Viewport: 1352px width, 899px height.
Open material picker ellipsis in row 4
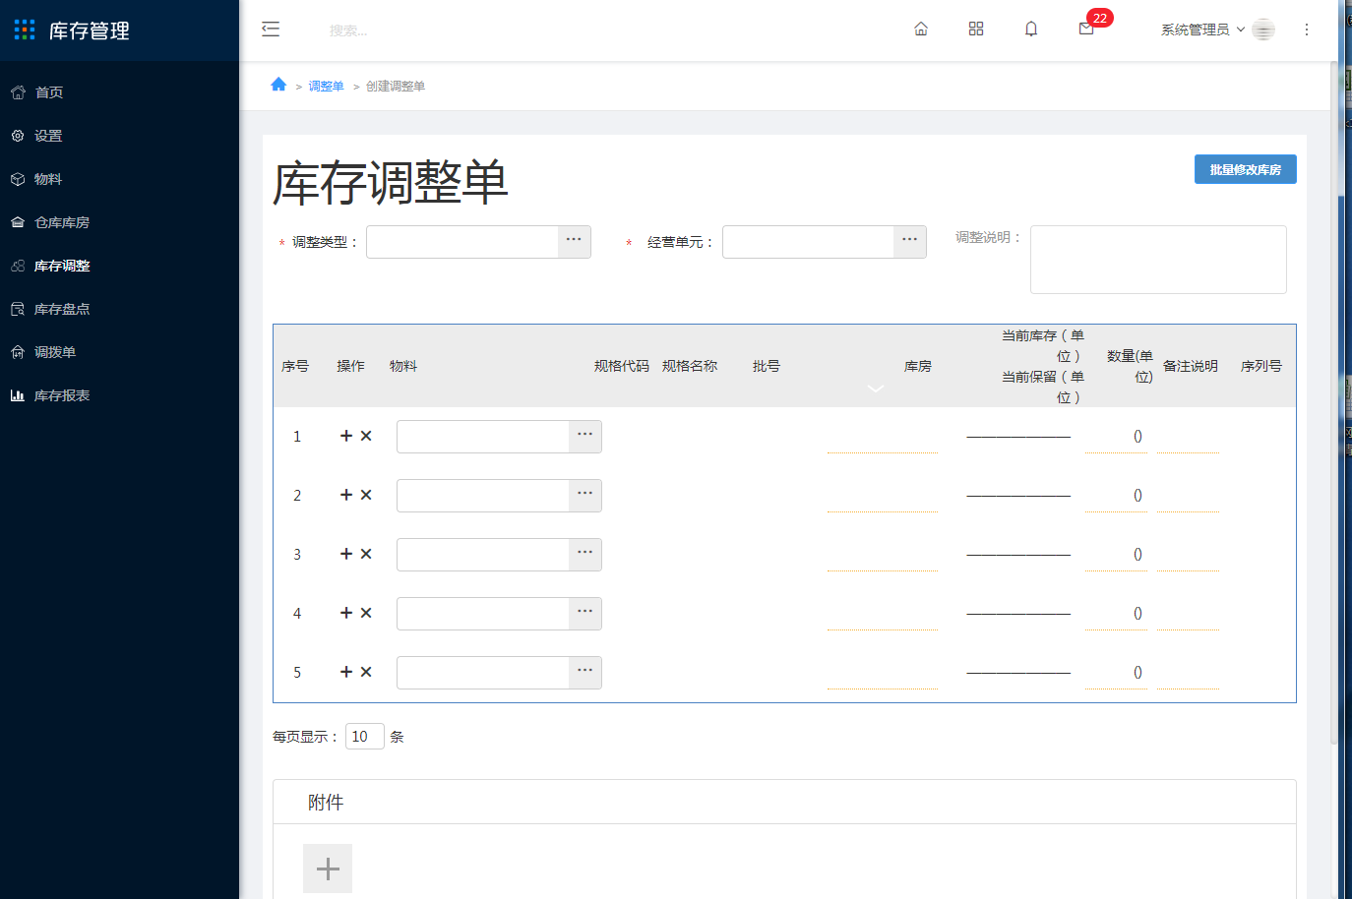tap(585, 614)
